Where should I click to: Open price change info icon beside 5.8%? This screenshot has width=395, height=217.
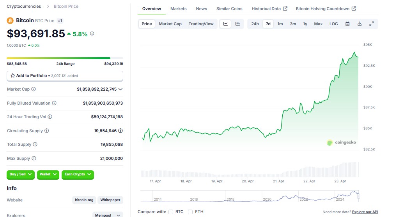tap(92, 34)
